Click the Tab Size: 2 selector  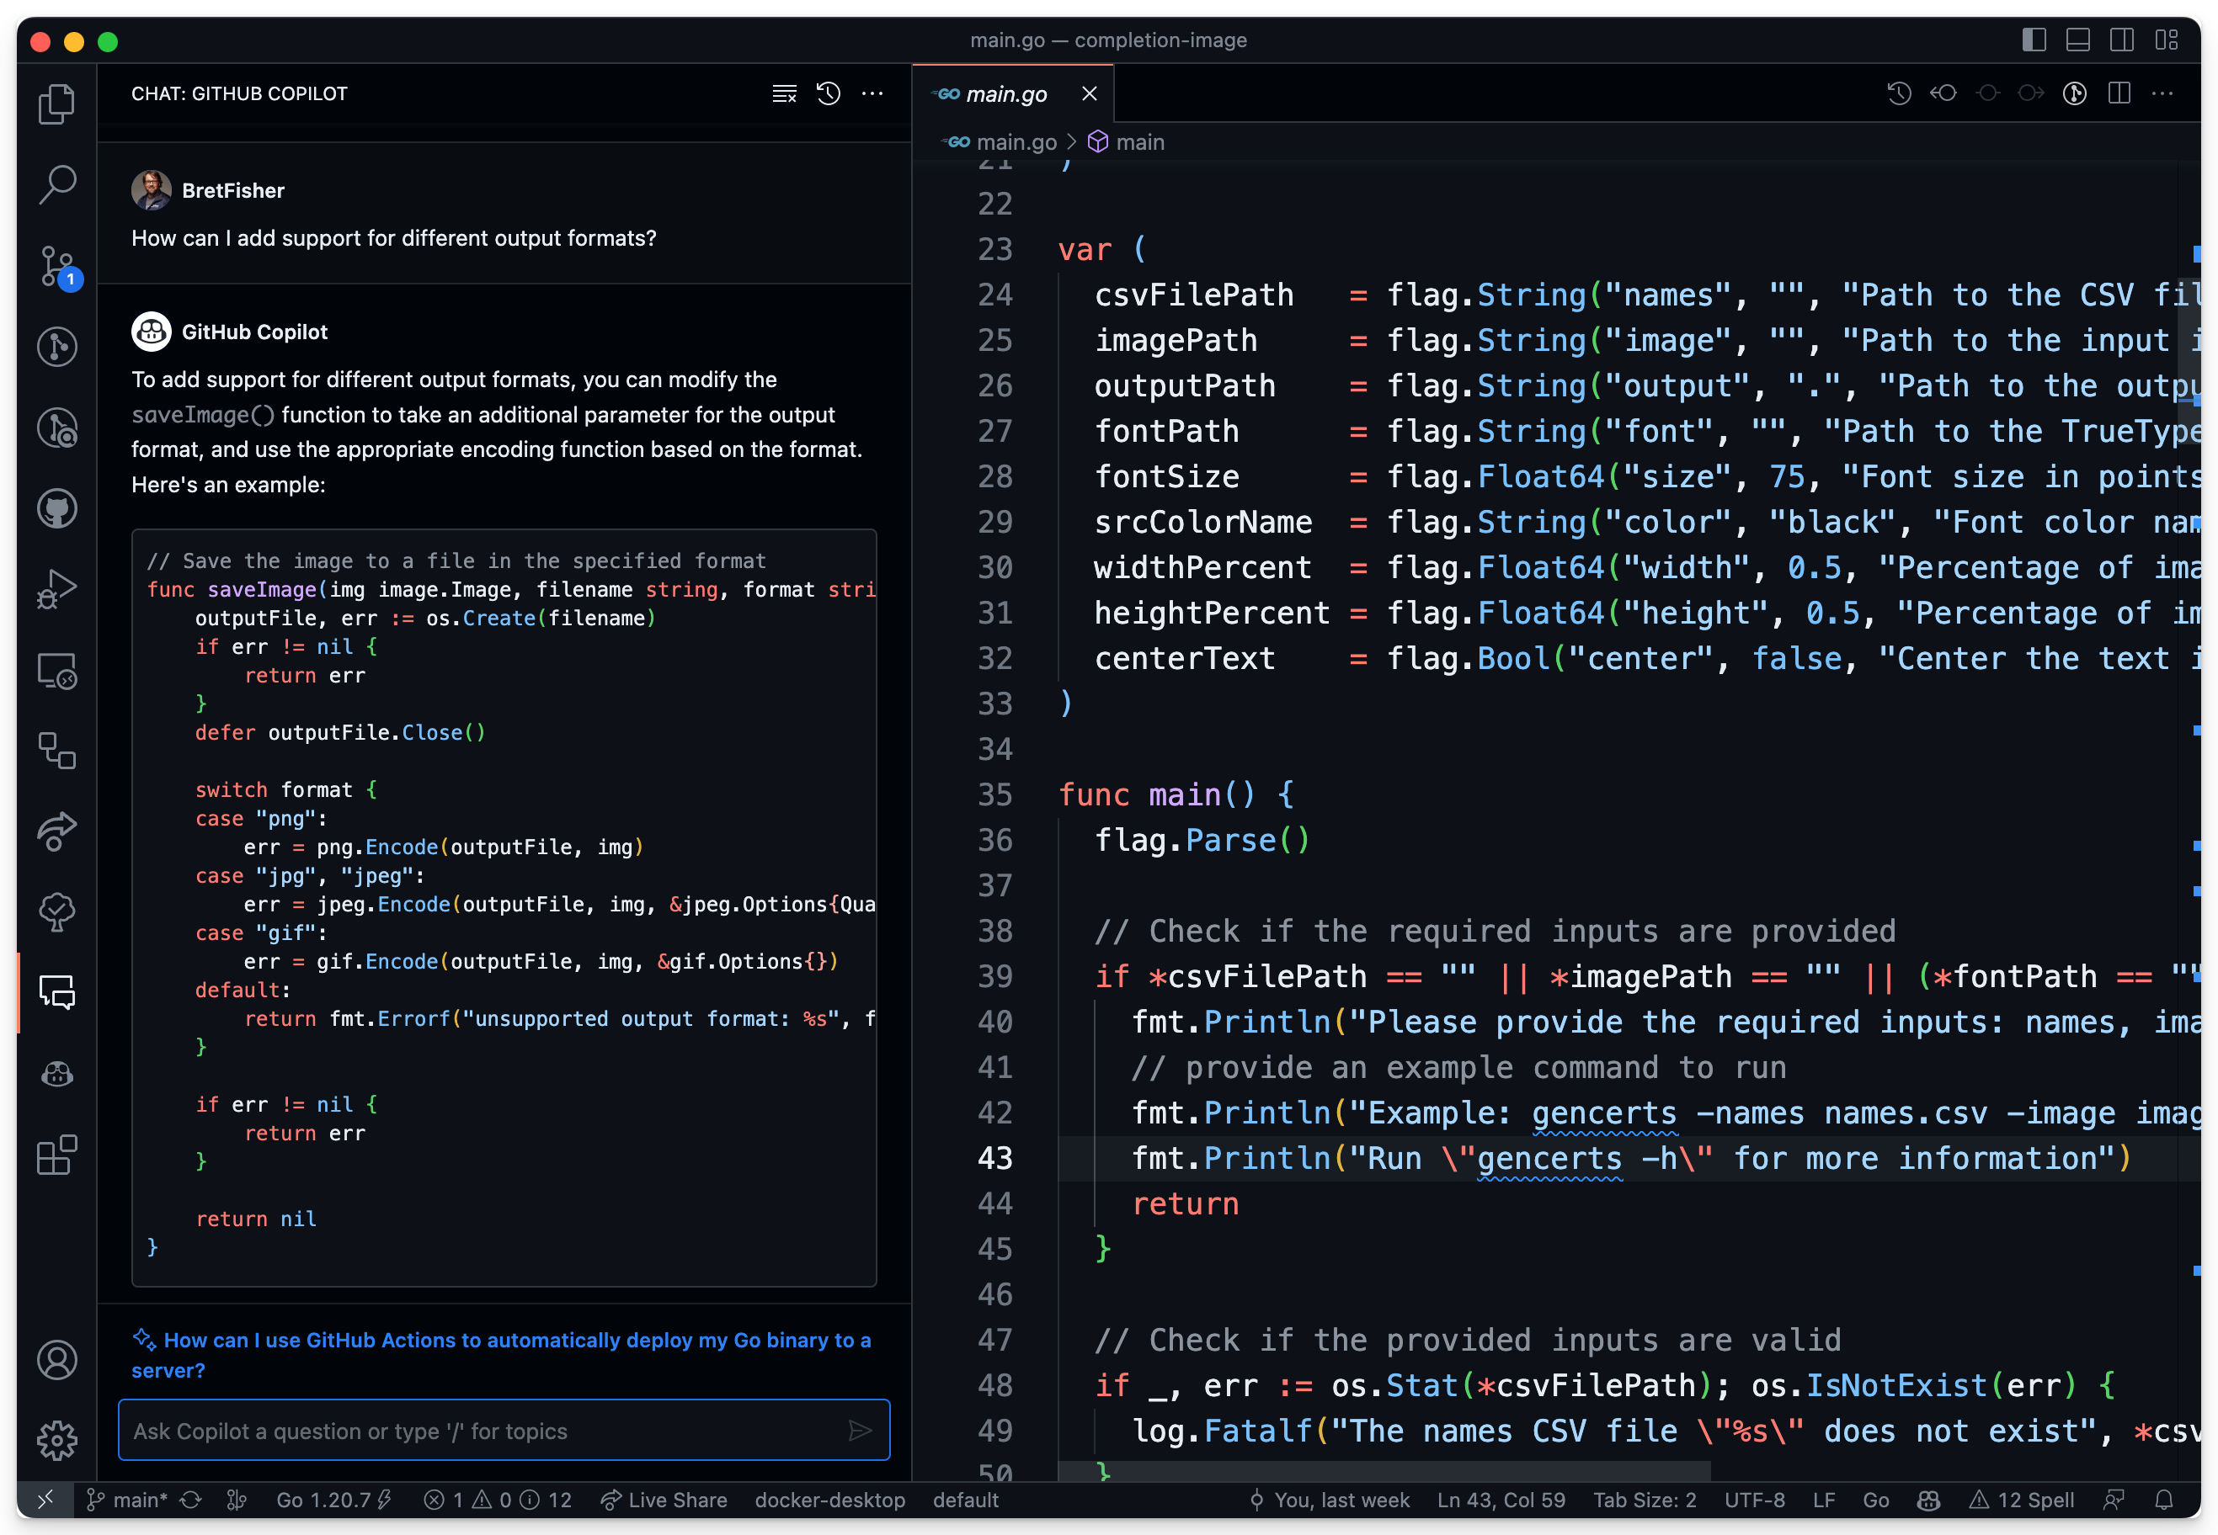click(1644, 1500)
